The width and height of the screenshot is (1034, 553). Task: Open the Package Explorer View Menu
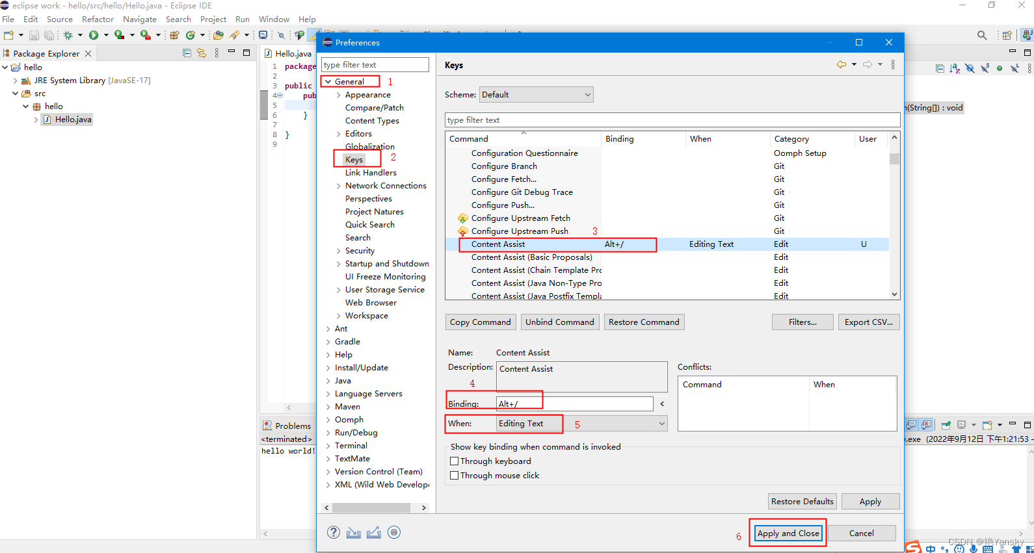click(x=217, y=53)
